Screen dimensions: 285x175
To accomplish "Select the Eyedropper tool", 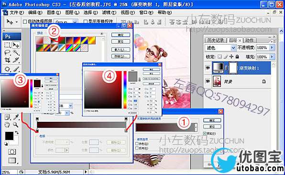I will pos(16,117).
